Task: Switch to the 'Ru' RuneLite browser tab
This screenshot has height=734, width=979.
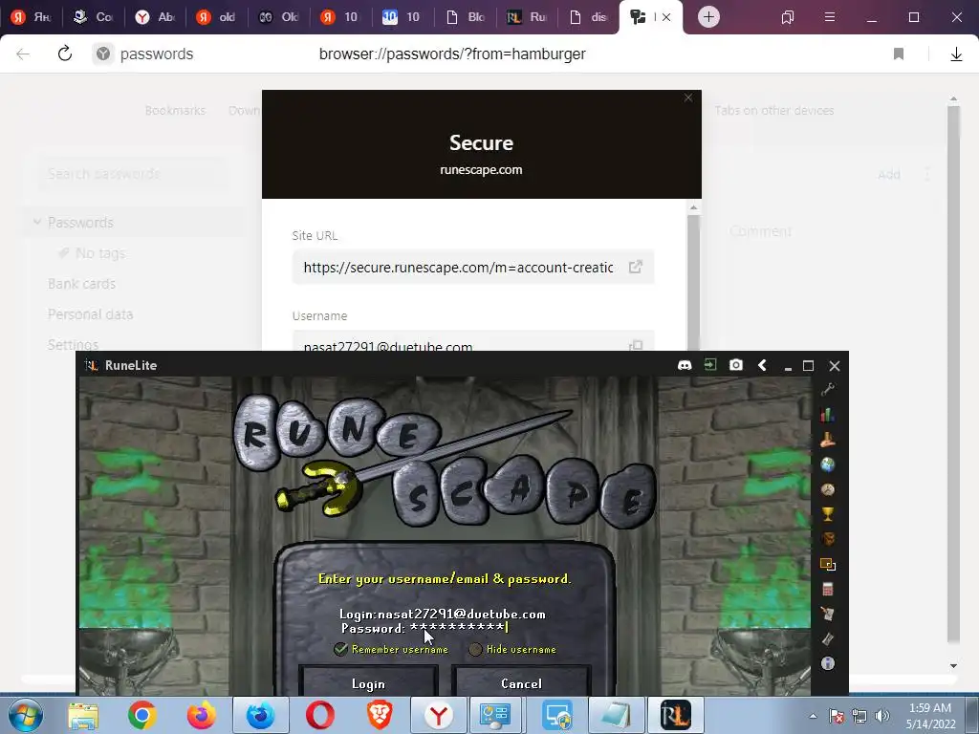Action: coord(527,17)
